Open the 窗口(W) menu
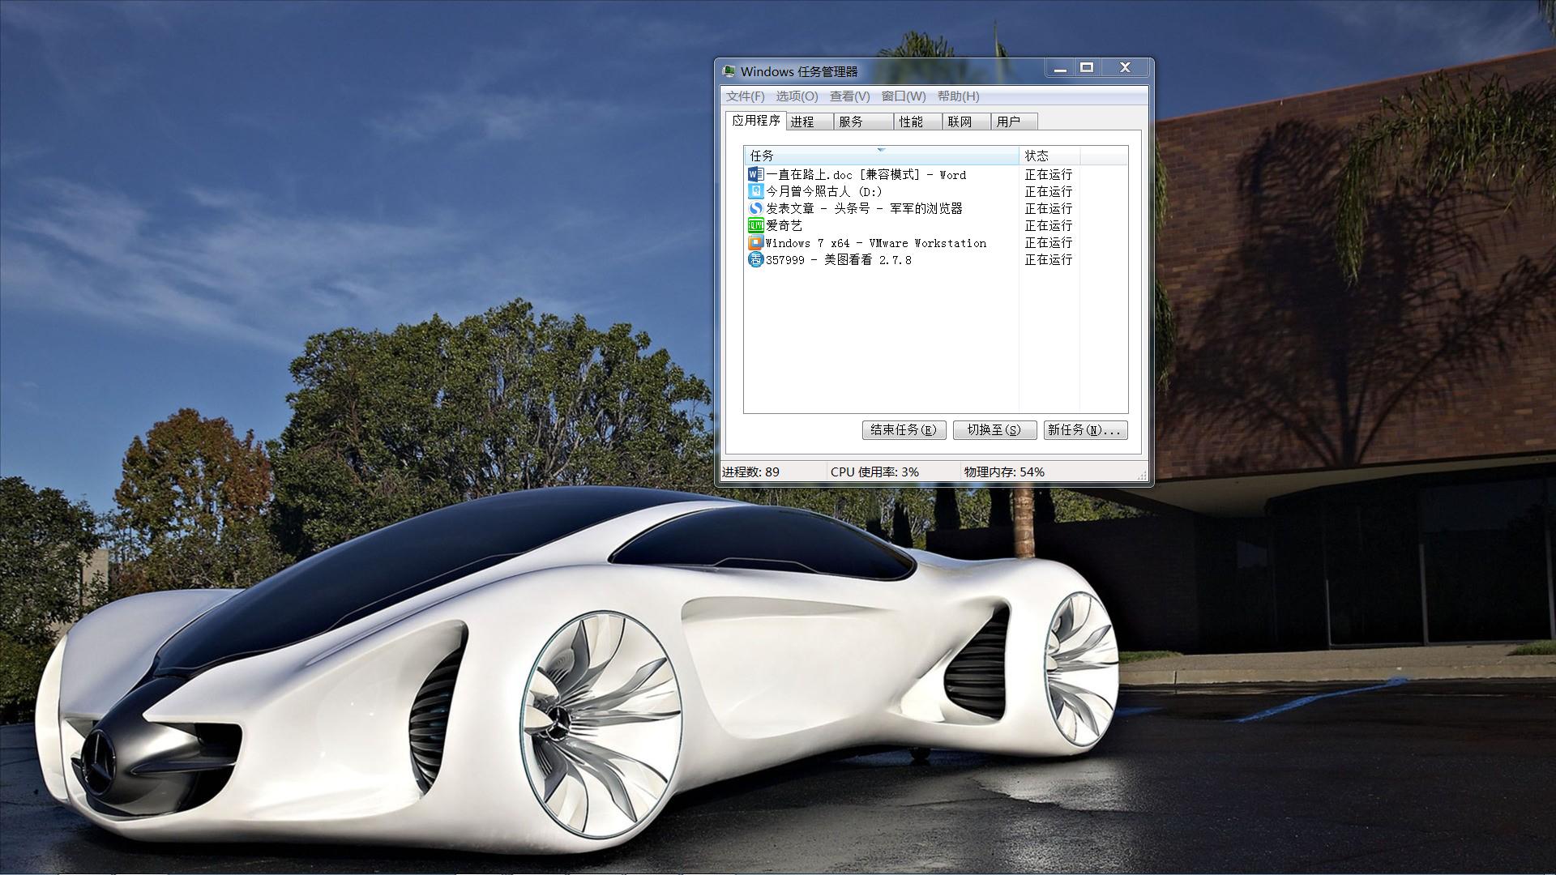Viewport: 1556px width, 875px height. (904, 96)
